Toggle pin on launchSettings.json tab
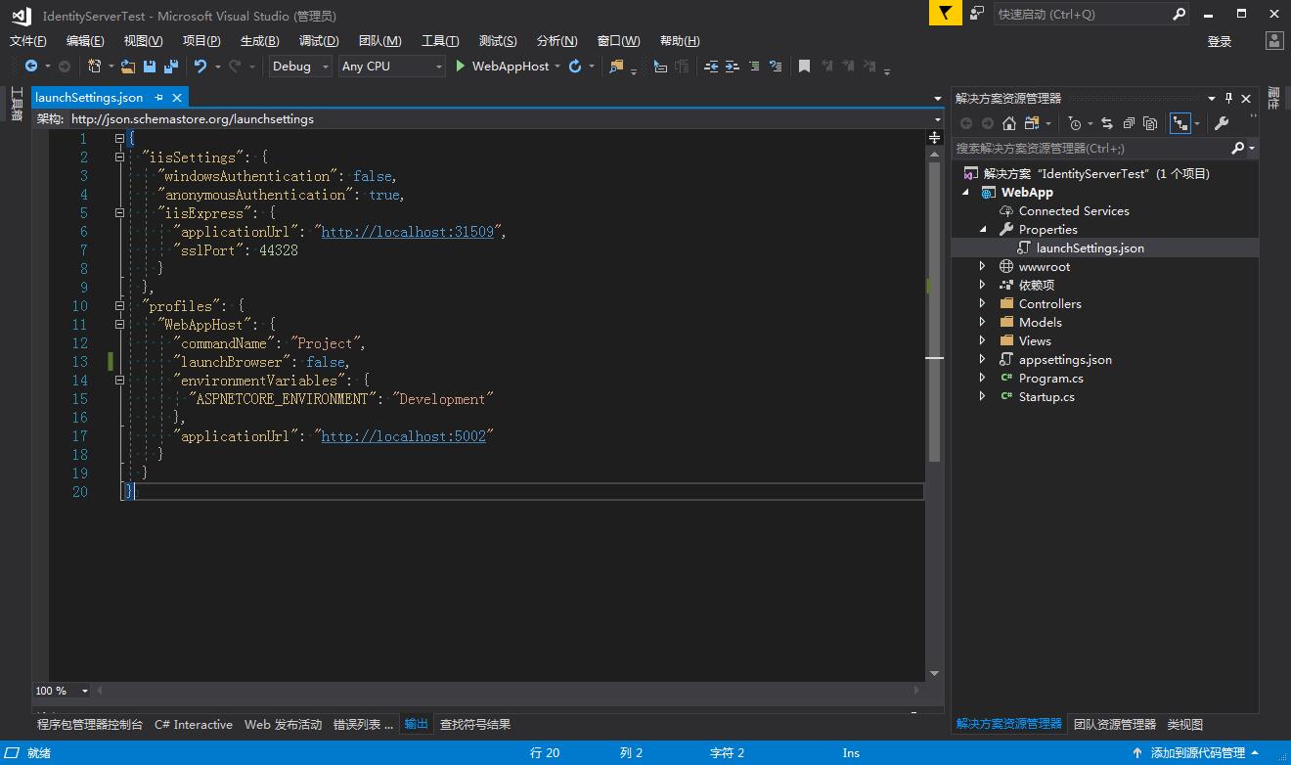This screenshot has width=1291, height=765. [159, 98]
